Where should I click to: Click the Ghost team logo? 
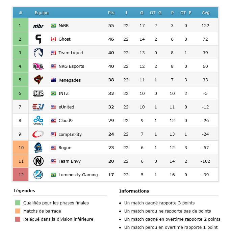[x=38, y=39]
